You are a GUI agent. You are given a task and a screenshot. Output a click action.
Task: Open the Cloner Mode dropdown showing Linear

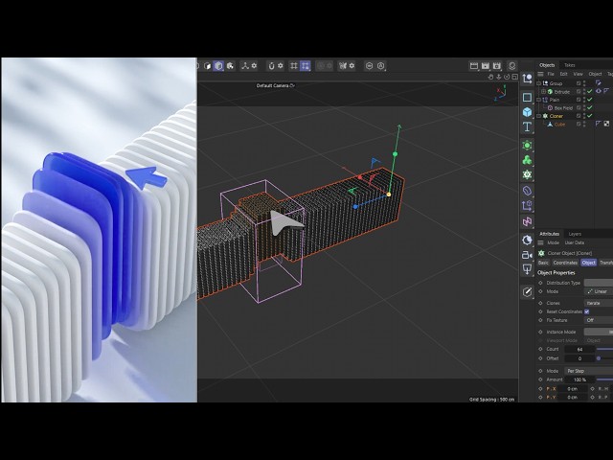[598, 291]
